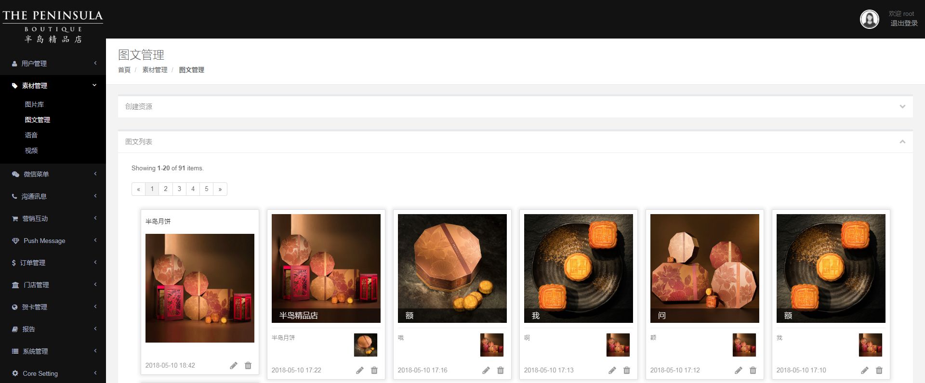
Task: Delete the item dated 2018-05-10 17:13
Action: click(627, 370)
